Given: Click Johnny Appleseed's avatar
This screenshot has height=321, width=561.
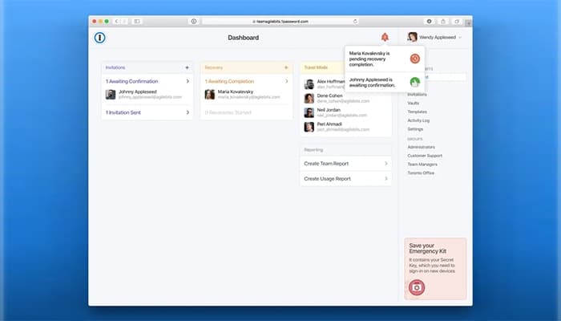Looking at the screenshot, I should click(x=111, y=95).
